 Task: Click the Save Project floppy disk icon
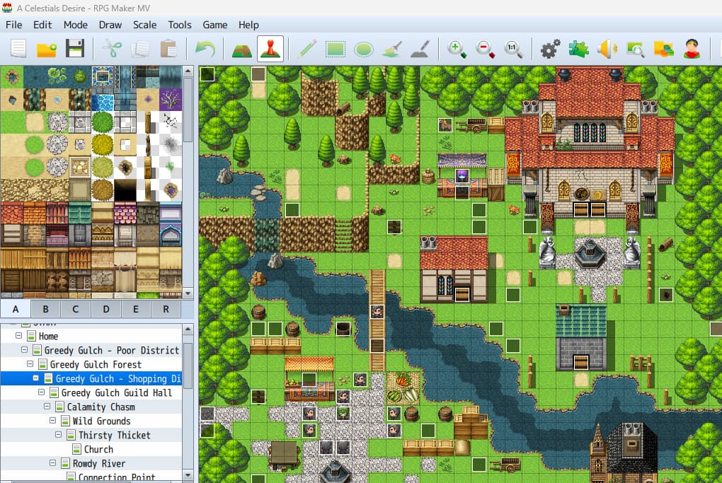[75, 49]
